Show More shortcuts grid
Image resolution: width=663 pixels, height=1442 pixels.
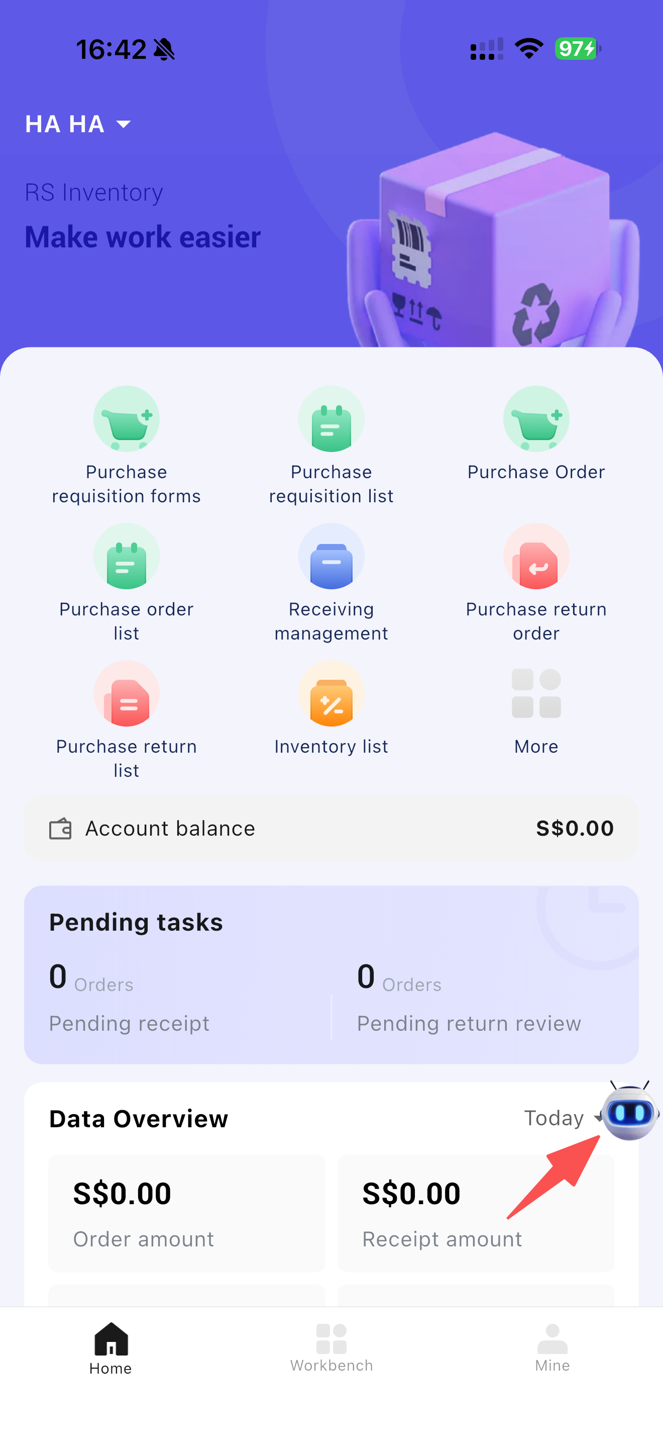point(535,694)
